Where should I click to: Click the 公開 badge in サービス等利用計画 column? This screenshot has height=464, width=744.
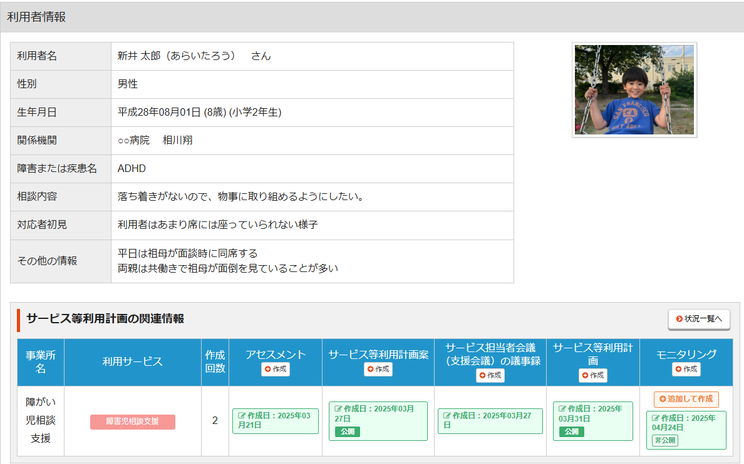pyautogui.click(x=571, y=431)
